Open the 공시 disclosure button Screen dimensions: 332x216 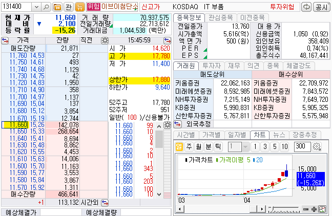(x=321, y=7)
